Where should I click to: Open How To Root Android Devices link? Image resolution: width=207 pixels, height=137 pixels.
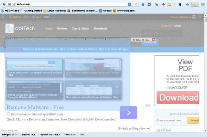click(78, 49)
